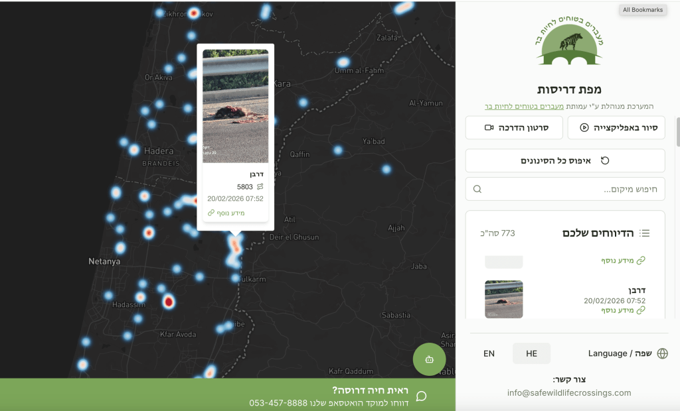Click the green chatbot floating button
This screenshot has width=680, height=411.
429,359
